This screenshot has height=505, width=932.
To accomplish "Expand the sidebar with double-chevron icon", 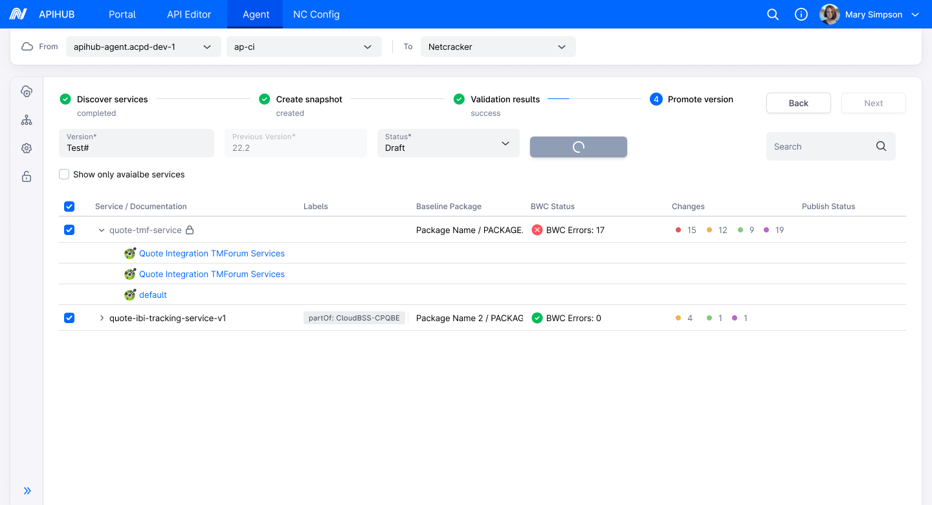I will [x=27, y=491].
